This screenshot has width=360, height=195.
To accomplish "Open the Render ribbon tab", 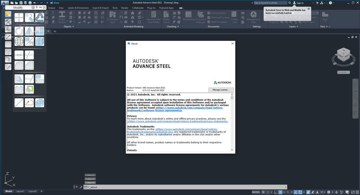I will click(x=125, y=8).
